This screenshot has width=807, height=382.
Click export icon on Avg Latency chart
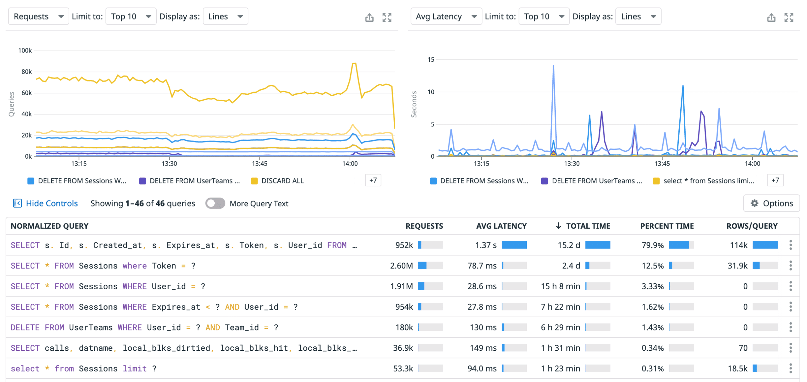771,17
